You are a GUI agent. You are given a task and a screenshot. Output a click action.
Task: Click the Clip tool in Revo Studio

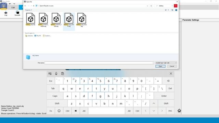click(x=6, y=13)
